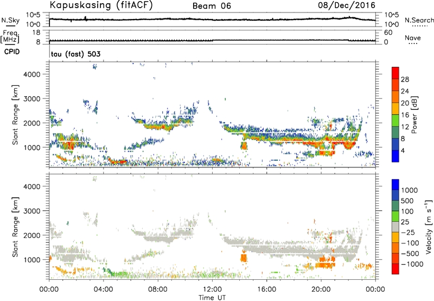
Task: Click the N.Sky noise trace line
Action: pos(212,20)
